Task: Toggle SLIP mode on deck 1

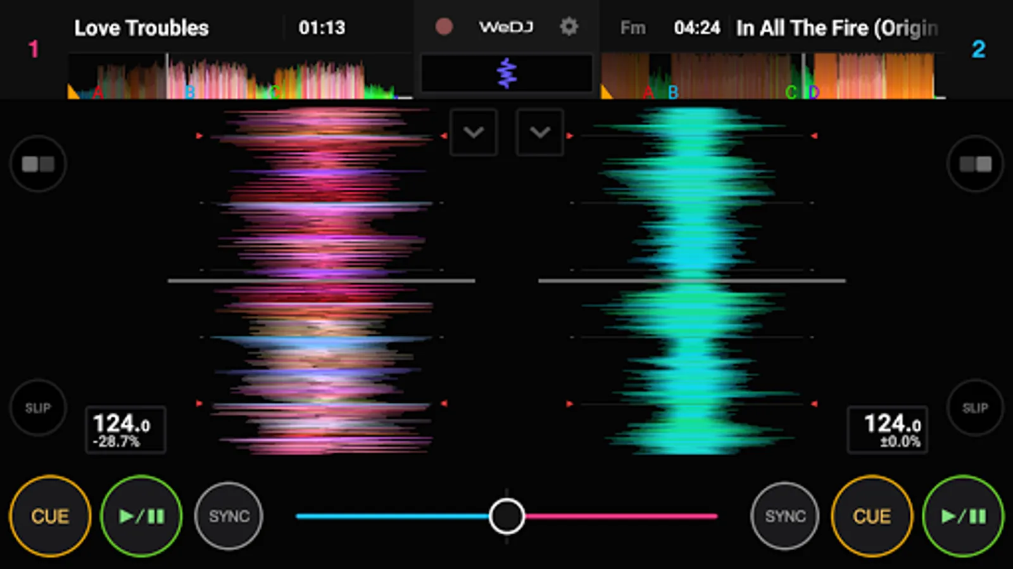Action: (x=38, y=408)
